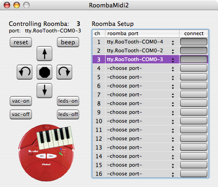Switch LEDs on with leds-on

point(68,101)
